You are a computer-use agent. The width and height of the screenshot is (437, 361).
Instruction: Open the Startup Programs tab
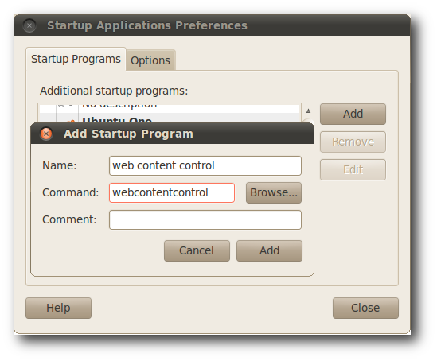pyautogui.click(x=76, y=59)
